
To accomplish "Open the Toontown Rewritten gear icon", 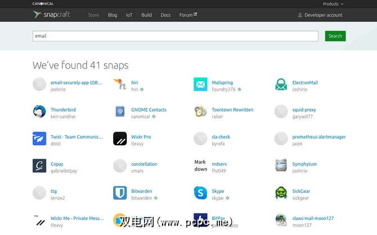I will tap(200, 112).
